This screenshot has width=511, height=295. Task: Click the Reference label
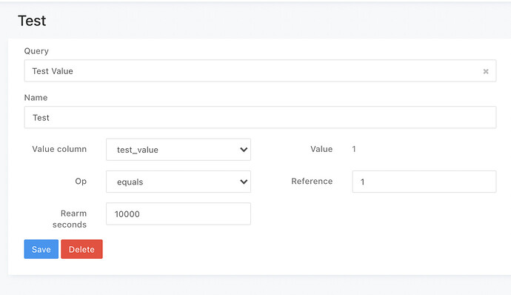(312, 181)
